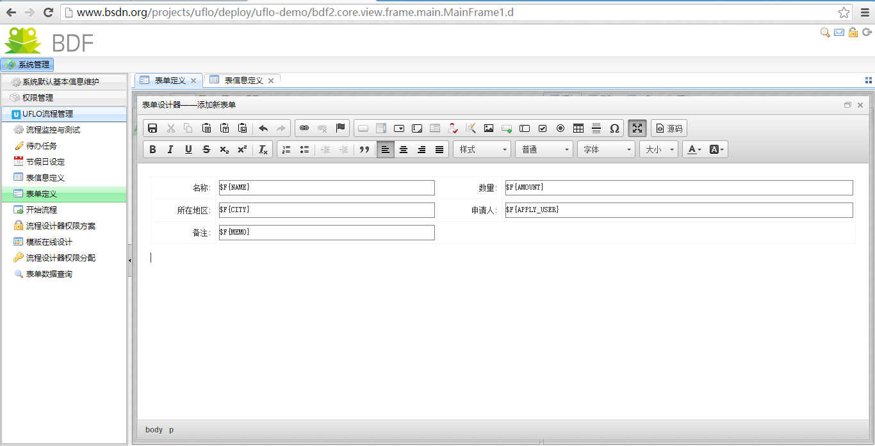Insert a numbered list
This screenshot has width=875, height=446.
click(x=286, y=149)
